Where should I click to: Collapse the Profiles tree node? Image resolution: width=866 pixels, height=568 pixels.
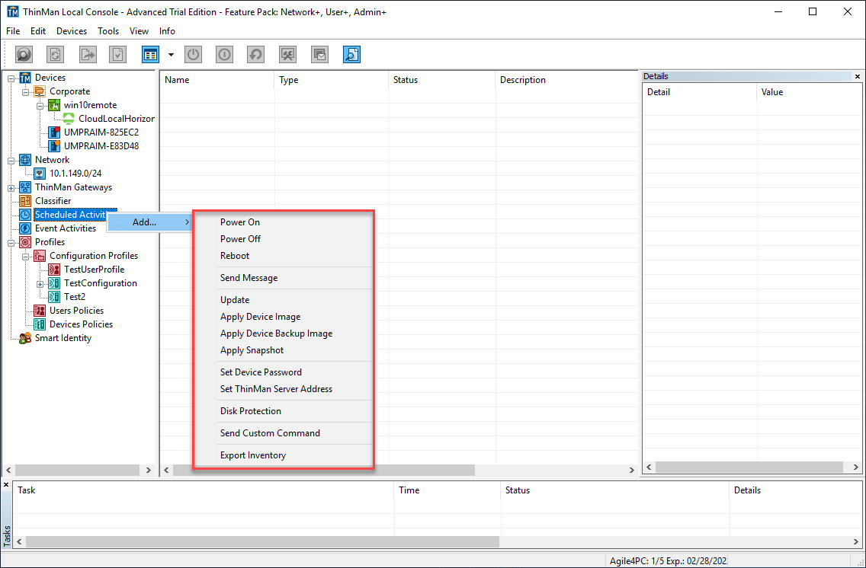pos(11,243)
